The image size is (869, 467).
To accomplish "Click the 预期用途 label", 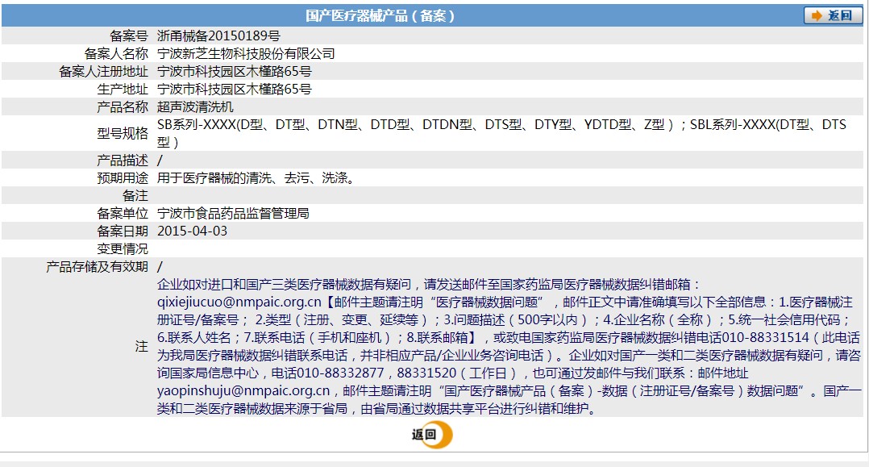I will tap(123, 178).
